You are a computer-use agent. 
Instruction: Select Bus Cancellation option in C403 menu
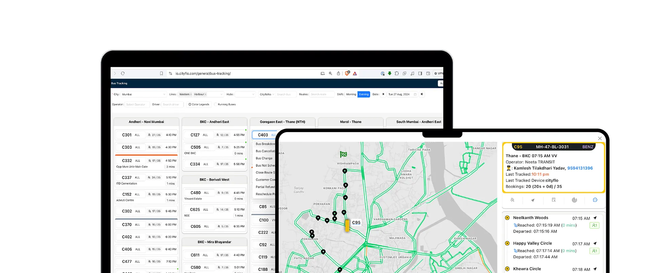click(265, 151)
